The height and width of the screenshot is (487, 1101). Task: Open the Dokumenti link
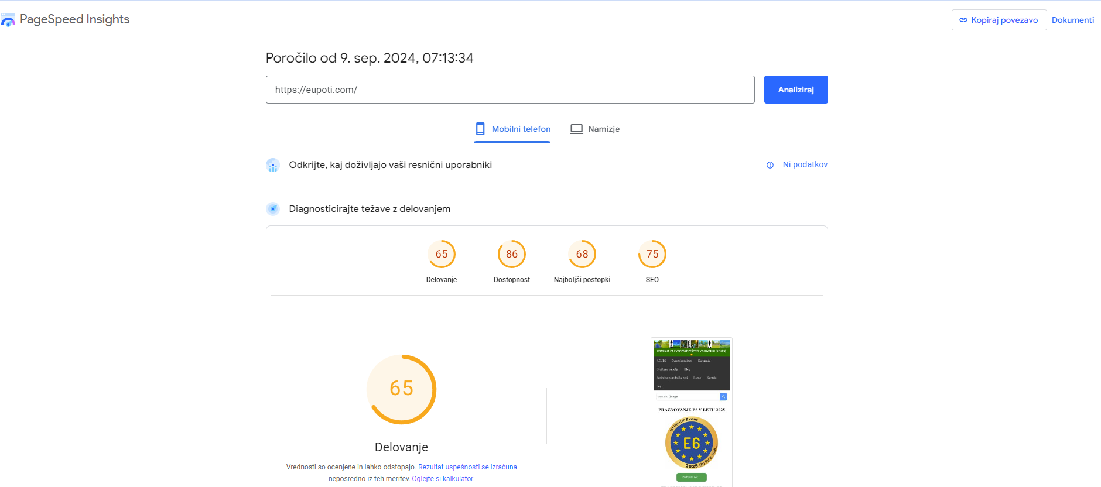tap(1072, 20)
